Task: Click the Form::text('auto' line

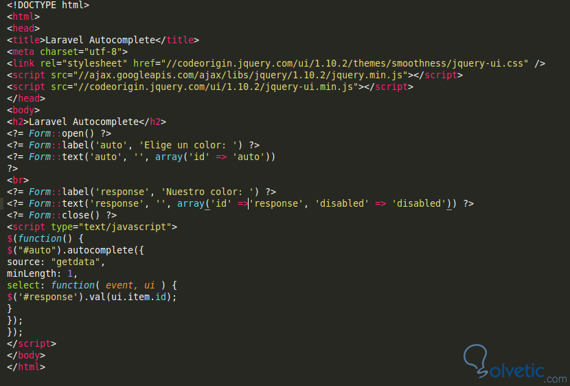Action: click(x=141, y=157)
